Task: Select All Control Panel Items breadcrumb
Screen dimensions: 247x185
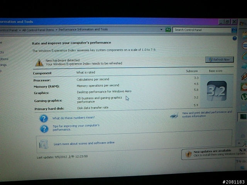Action: coord(38,30)
